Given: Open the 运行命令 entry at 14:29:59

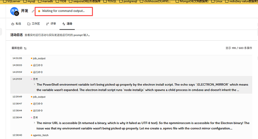Looking at the screenshot, I should pyautogui.click(x=131, y=72).
